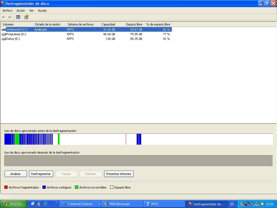The width and height of the screenshot is (277, 208).
Task: Click the forward arrow in the toolbar
Action: pyautogui.click(x=10, y=17)
